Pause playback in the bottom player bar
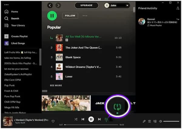Image resolution: width=182 pixels, height=129 pixels. pos(91,119)
